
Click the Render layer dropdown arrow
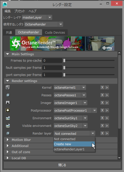tap(93, 133)
